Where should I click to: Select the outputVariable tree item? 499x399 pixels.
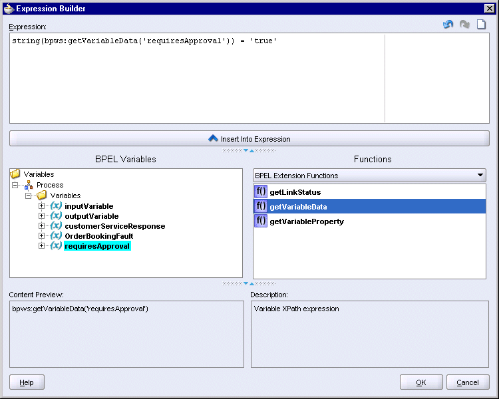92,216
